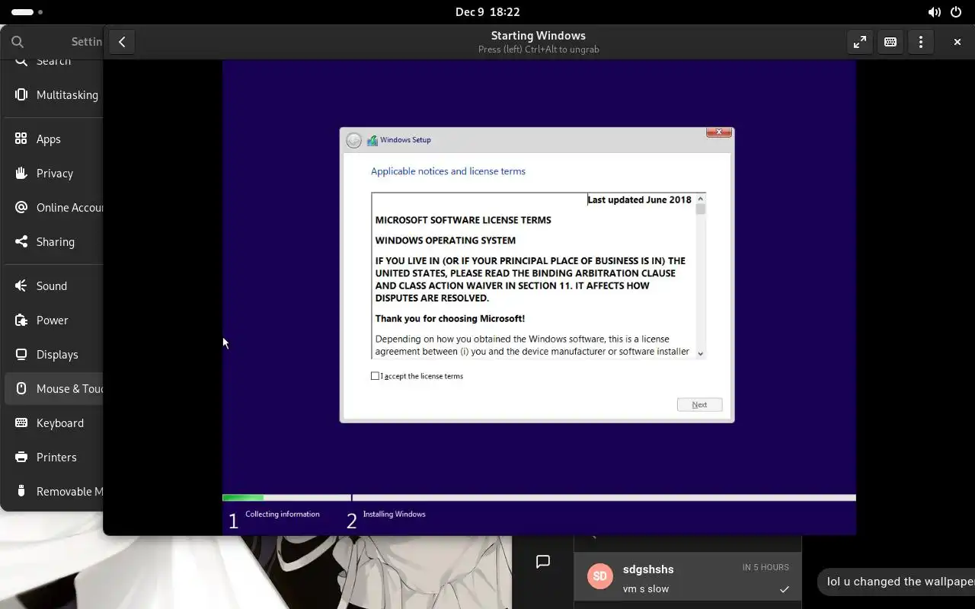Viewport: 975px width, 609px height.
Task: Select Printers settings panel
Action: (53, 458)
